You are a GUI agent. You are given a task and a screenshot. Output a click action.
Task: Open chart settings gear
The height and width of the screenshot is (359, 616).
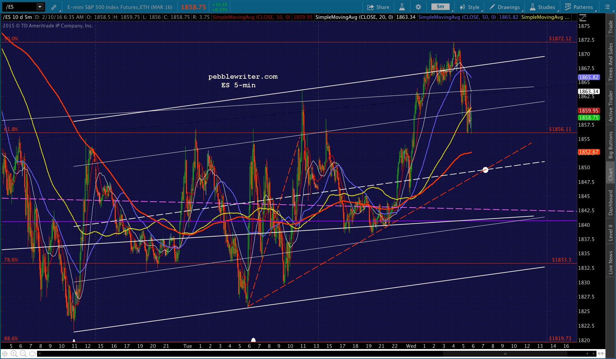pos(418,7)
